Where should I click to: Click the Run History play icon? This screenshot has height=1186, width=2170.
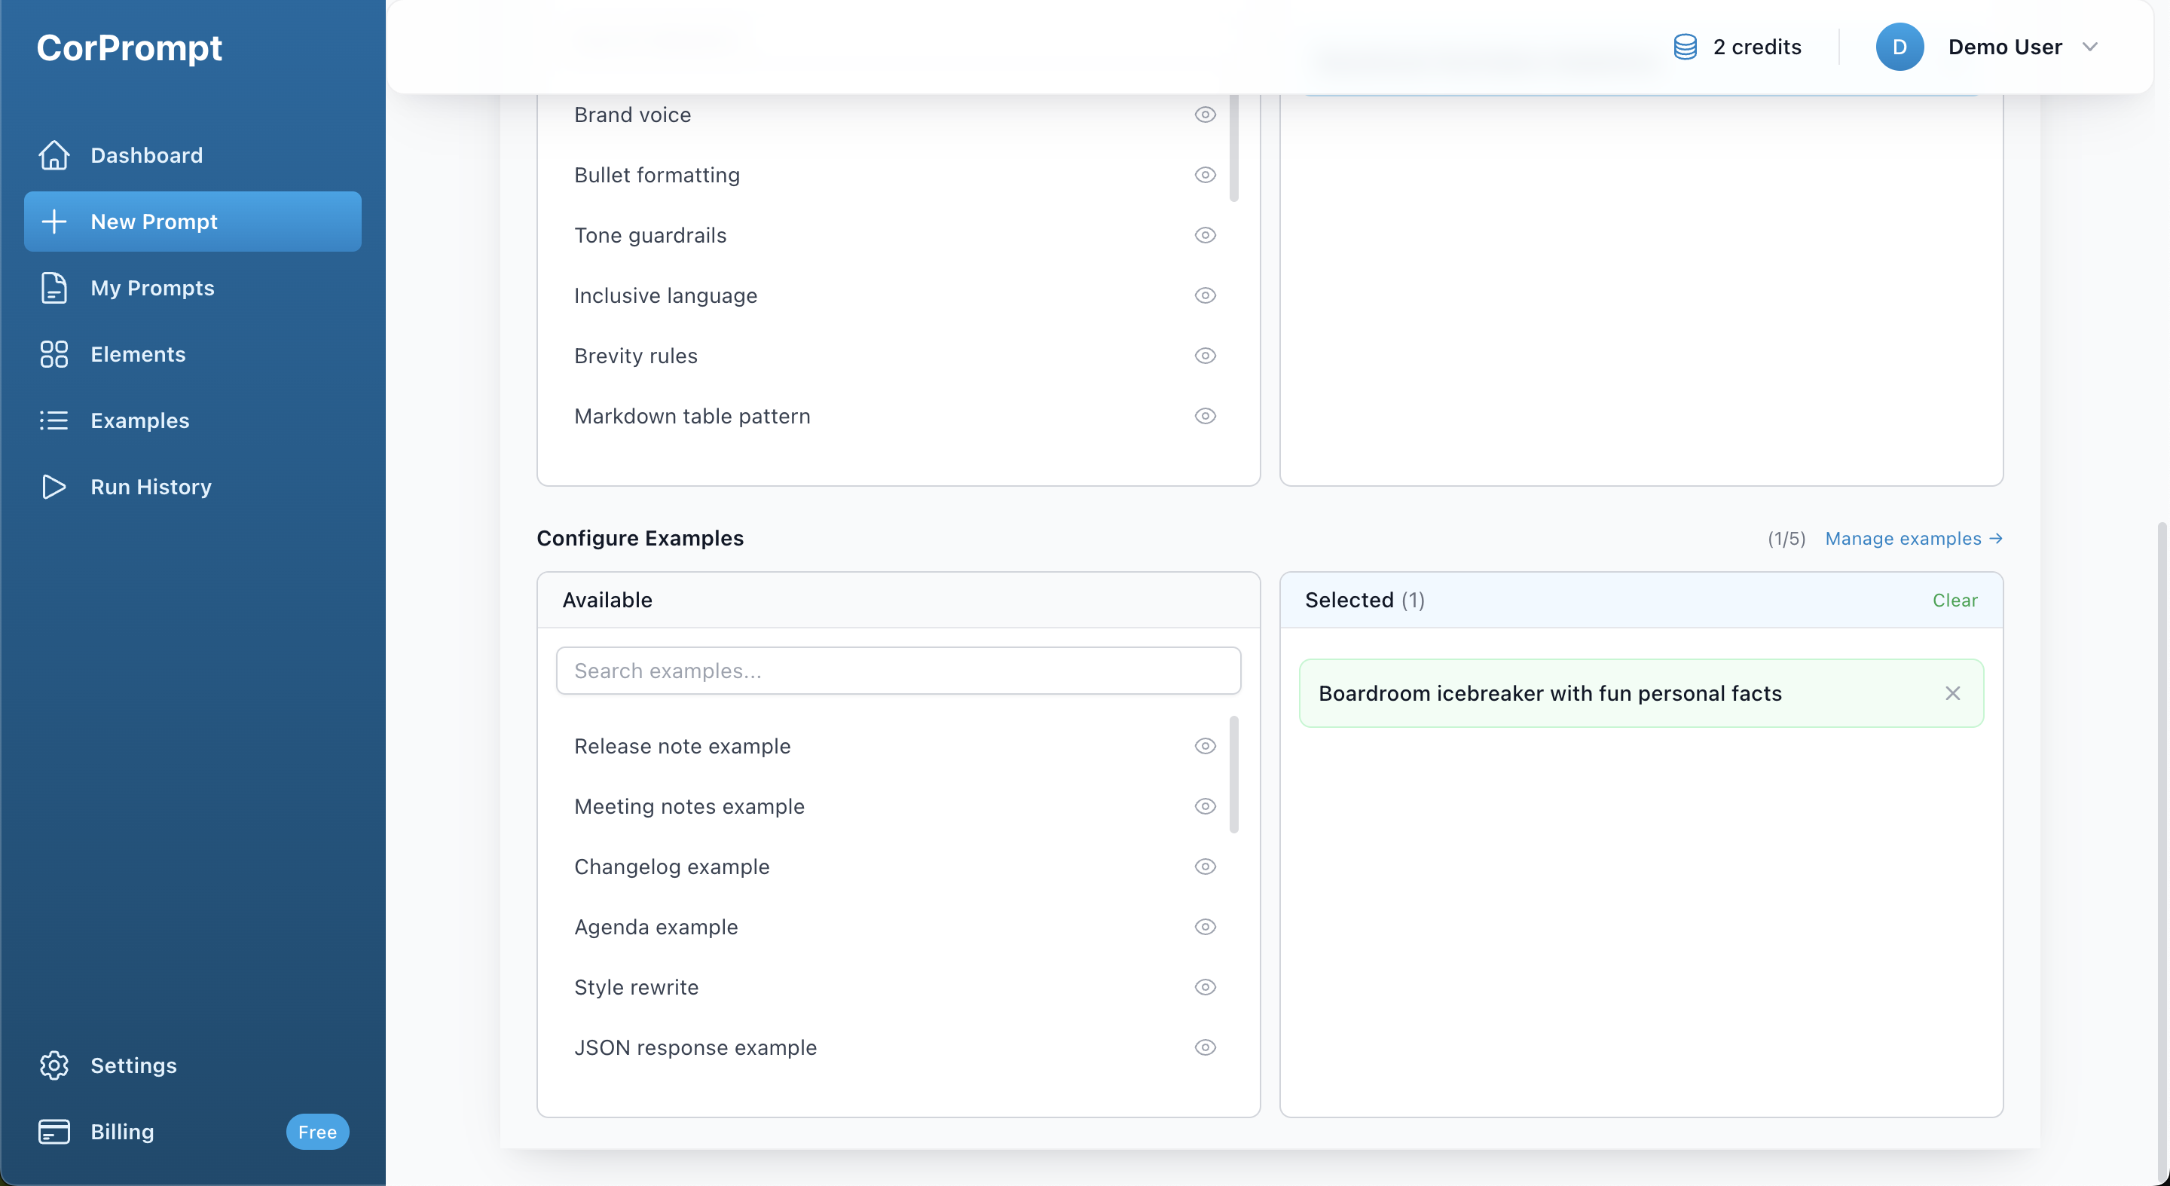point(54,487)
